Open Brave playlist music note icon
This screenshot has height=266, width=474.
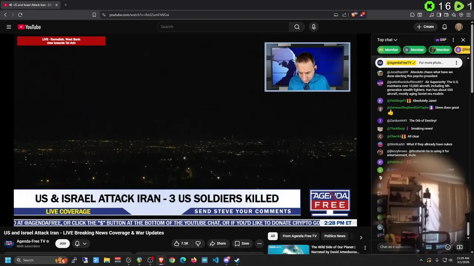point(432,15)
